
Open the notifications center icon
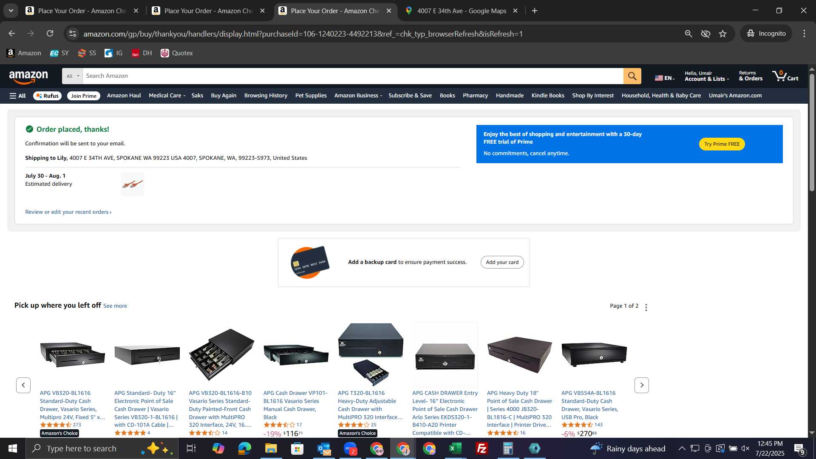point(799,448)
